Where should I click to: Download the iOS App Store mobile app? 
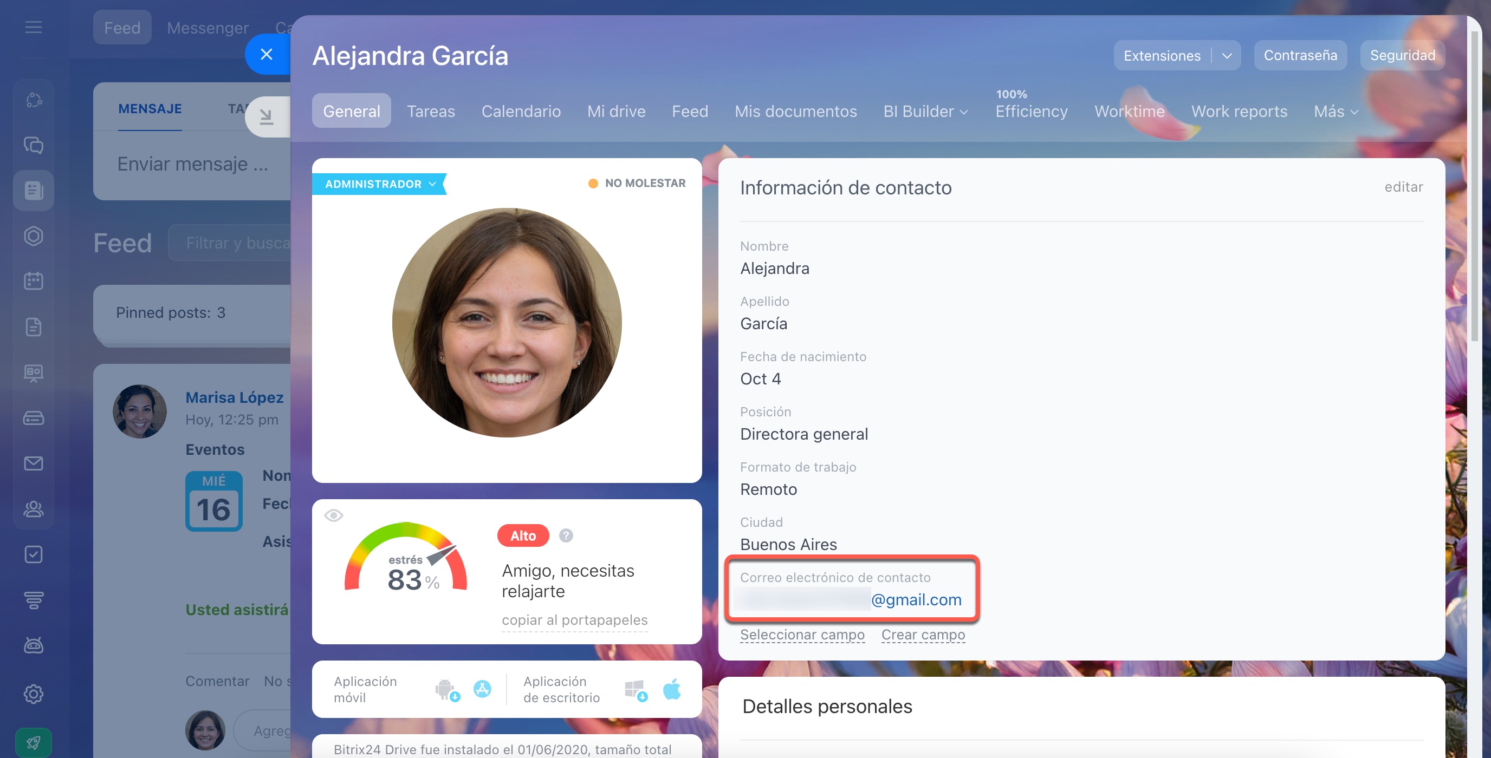pos(482,689)
